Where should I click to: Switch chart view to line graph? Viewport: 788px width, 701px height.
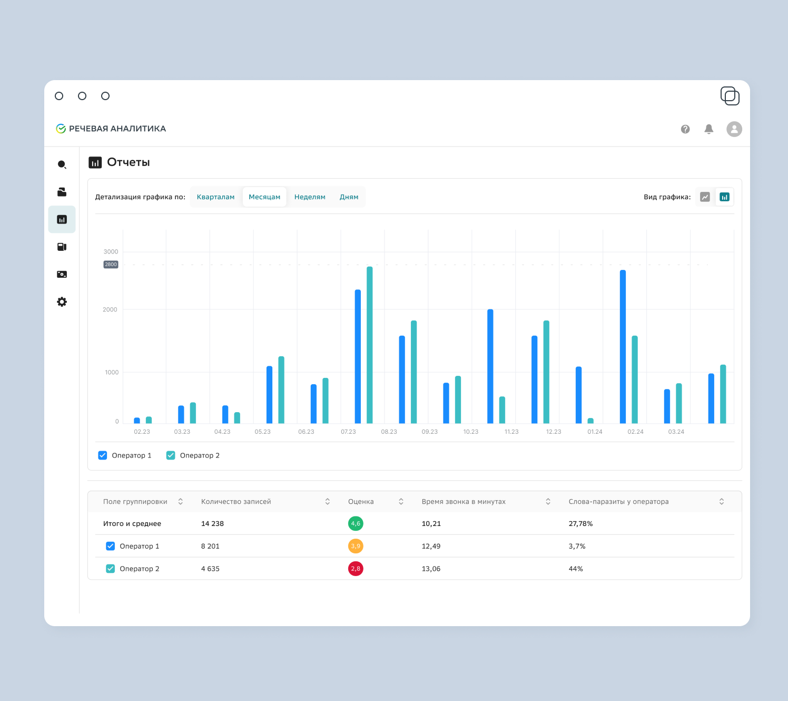pos(705,197)
